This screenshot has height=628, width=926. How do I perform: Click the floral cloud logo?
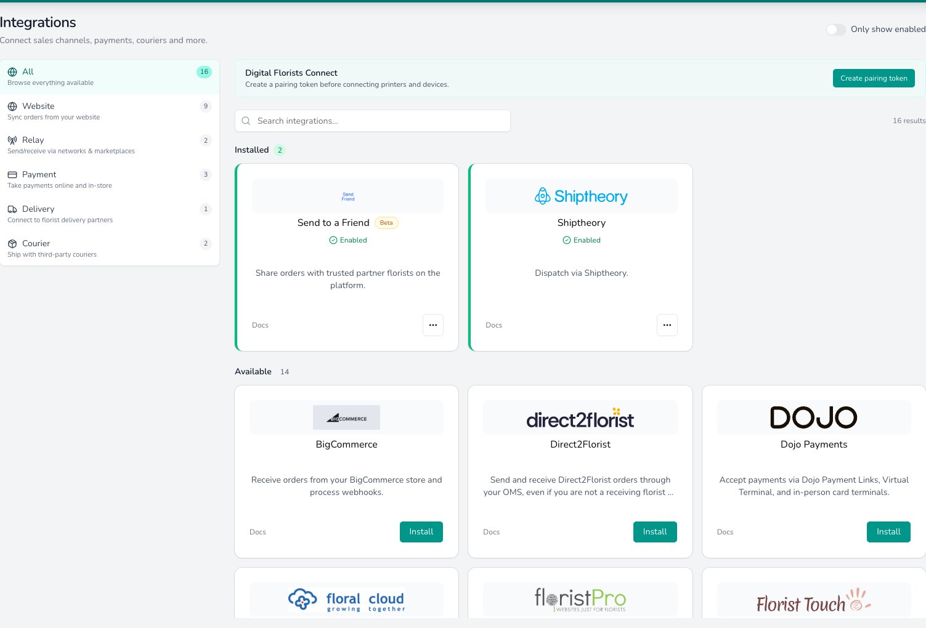coord(346,600)
